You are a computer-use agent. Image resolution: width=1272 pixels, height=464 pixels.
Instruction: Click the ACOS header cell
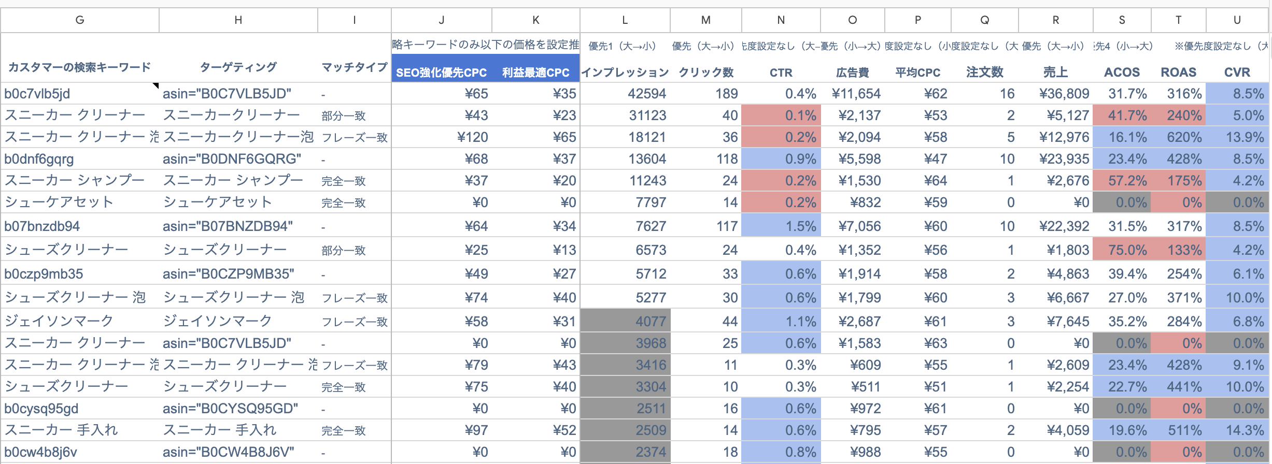[1122, 72]
